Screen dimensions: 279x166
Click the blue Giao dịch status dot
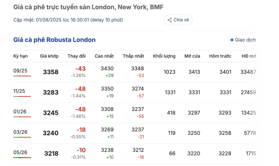pyautogui.click(x=232, y=40)
